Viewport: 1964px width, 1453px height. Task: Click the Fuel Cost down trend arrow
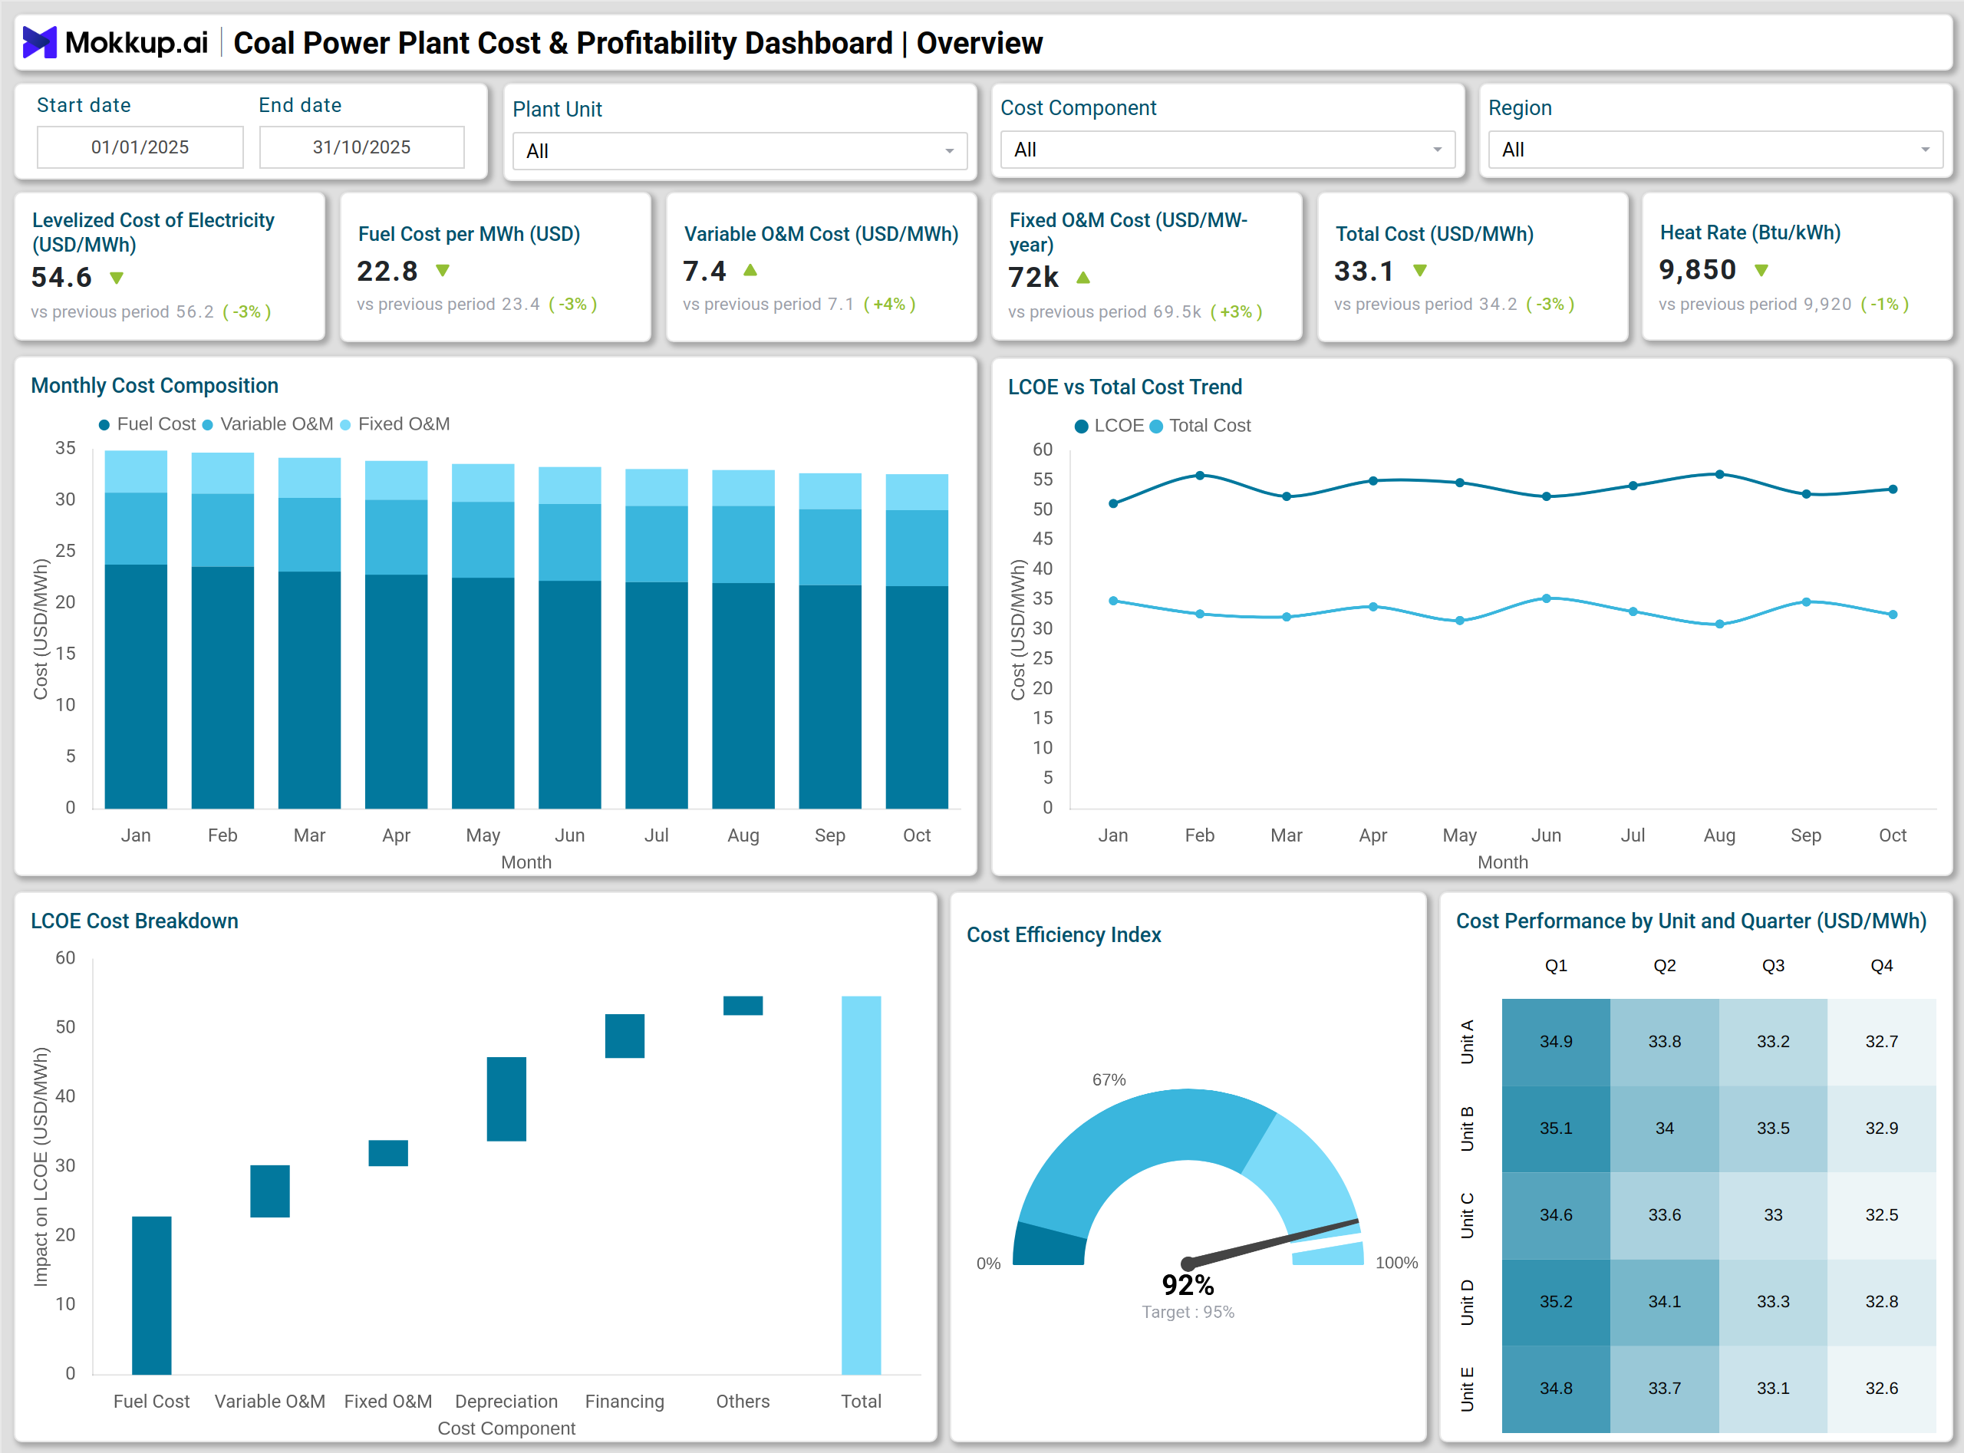443,271
